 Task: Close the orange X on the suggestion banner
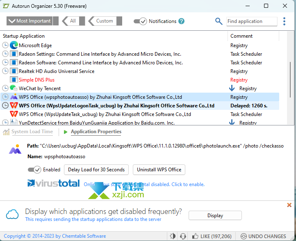(x=289, y=205)
